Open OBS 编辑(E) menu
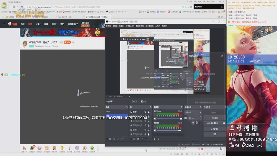277x156 pixels. (115, 26)
